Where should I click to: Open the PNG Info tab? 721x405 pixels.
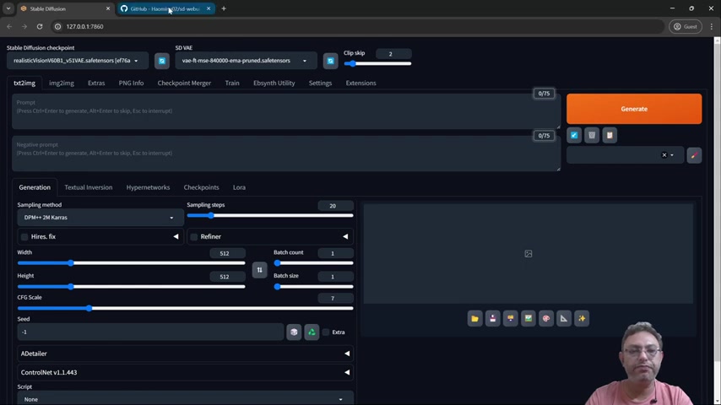tap(131, 84)
